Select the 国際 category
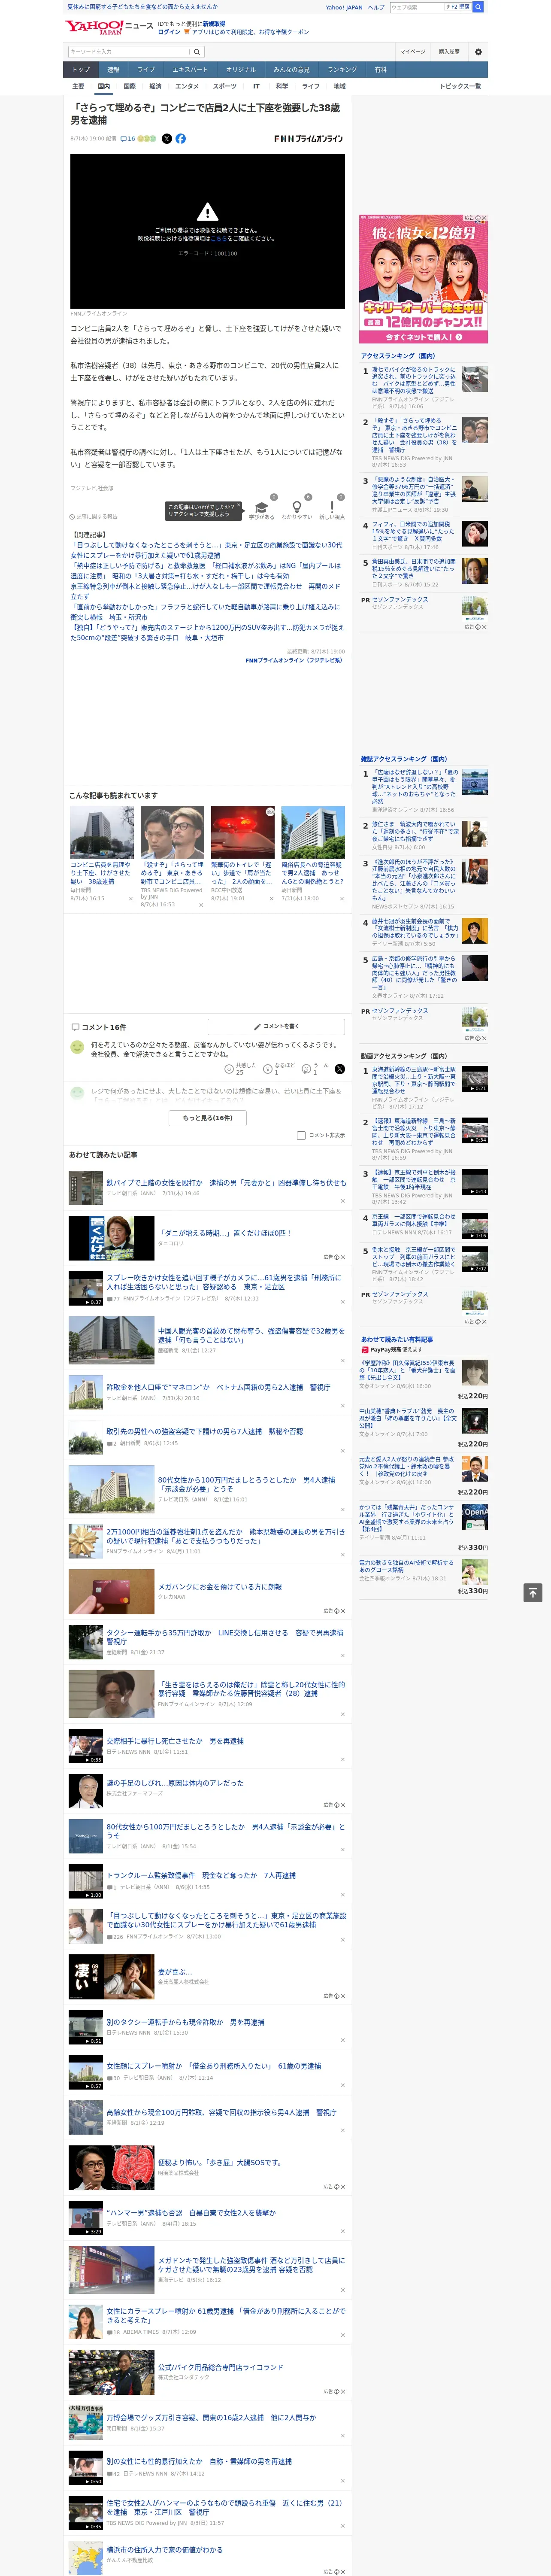 (129, 86)
